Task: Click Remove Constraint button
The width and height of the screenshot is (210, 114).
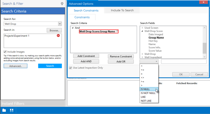Action: [x=121, y=56]
